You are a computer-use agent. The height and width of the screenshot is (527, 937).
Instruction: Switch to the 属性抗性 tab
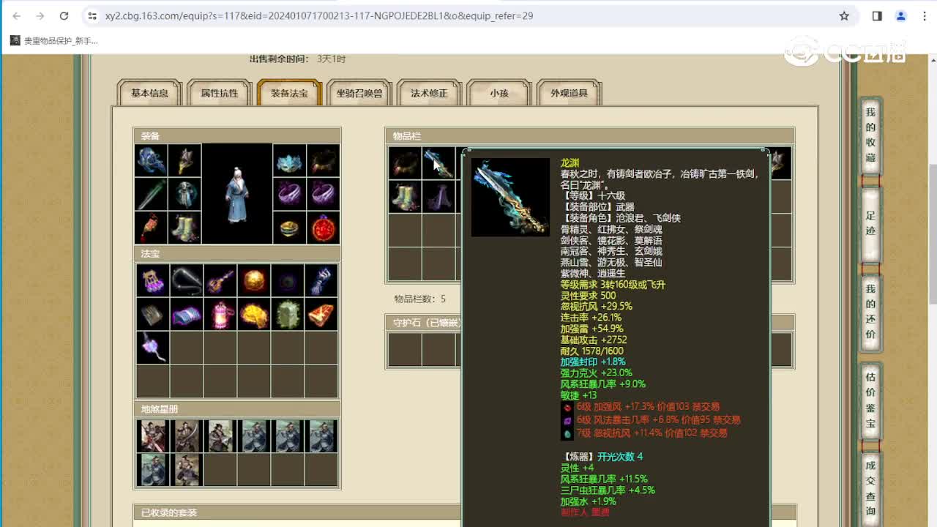220,93
